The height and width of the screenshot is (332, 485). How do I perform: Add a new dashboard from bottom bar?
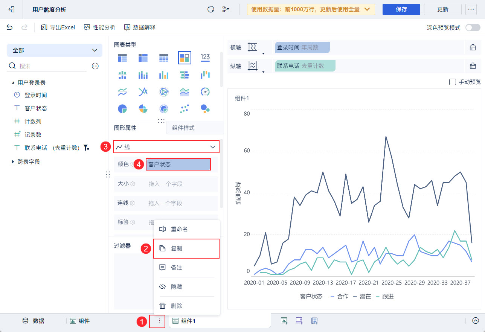pos(300,321)
